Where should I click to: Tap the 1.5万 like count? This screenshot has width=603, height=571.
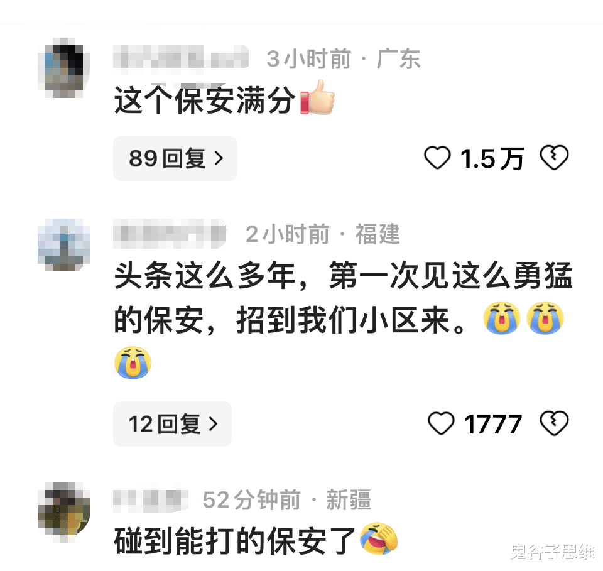492,158
